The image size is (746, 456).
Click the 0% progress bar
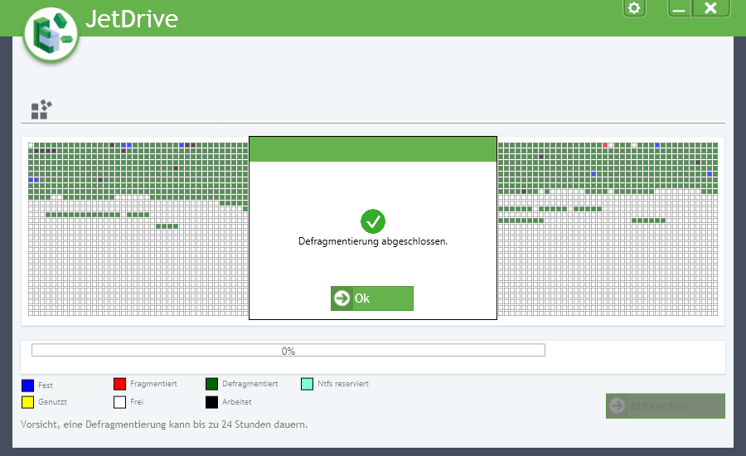tap(288, 351)
